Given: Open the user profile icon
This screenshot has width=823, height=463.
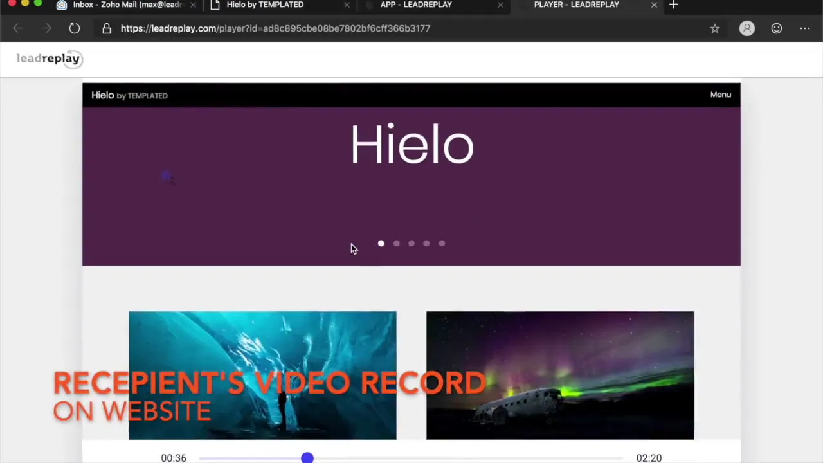Looking at the screenshot, I should click(746, 28).
